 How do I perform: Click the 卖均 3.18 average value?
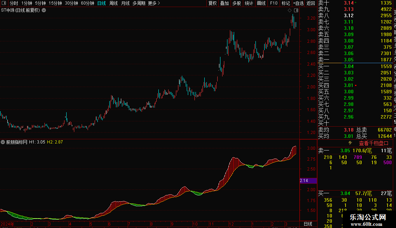pos(349,130)
